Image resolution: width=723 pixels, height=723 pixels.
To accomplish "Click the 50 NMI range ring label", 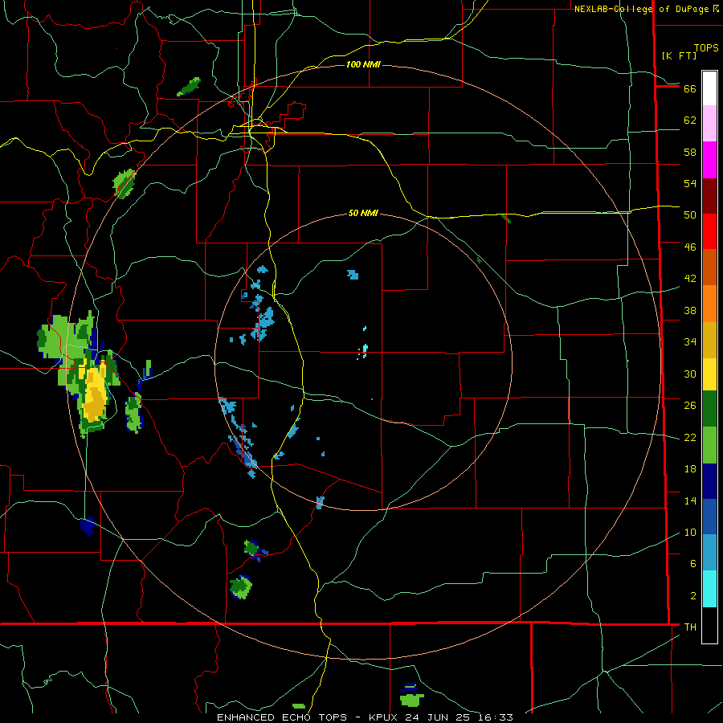I will pos(363,213).
